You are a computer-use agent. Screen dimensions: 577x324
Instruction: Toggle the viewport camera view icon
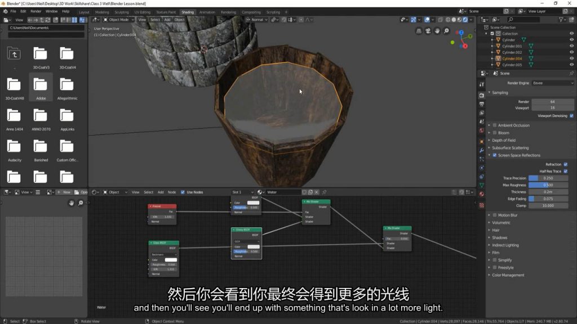(x=428, y=31)
